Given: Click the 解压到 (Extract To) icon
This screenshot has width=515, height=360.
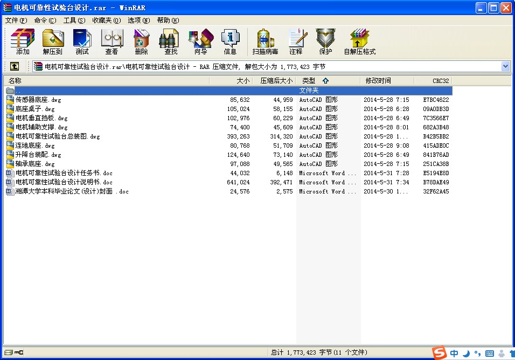Looking at the screenshot, I should tap(53, 41).
